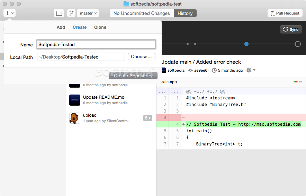This screenshot has width=306, height=196.
Task: Select the Clone tab in popover
Action: click(x=100, y=27)
